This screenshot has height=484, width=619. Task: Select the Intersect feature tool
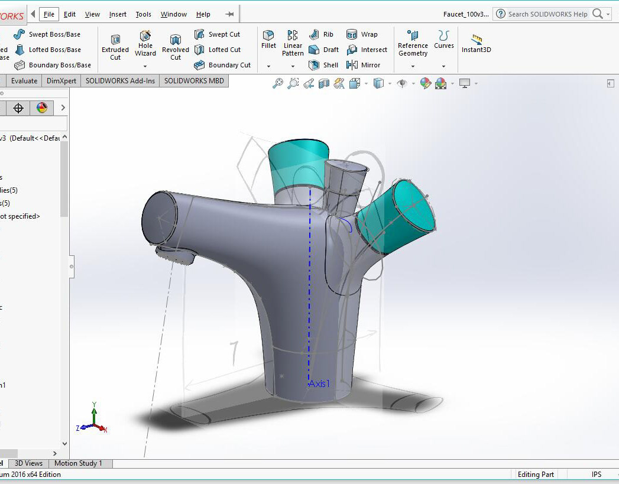click(x=367, y=50)
